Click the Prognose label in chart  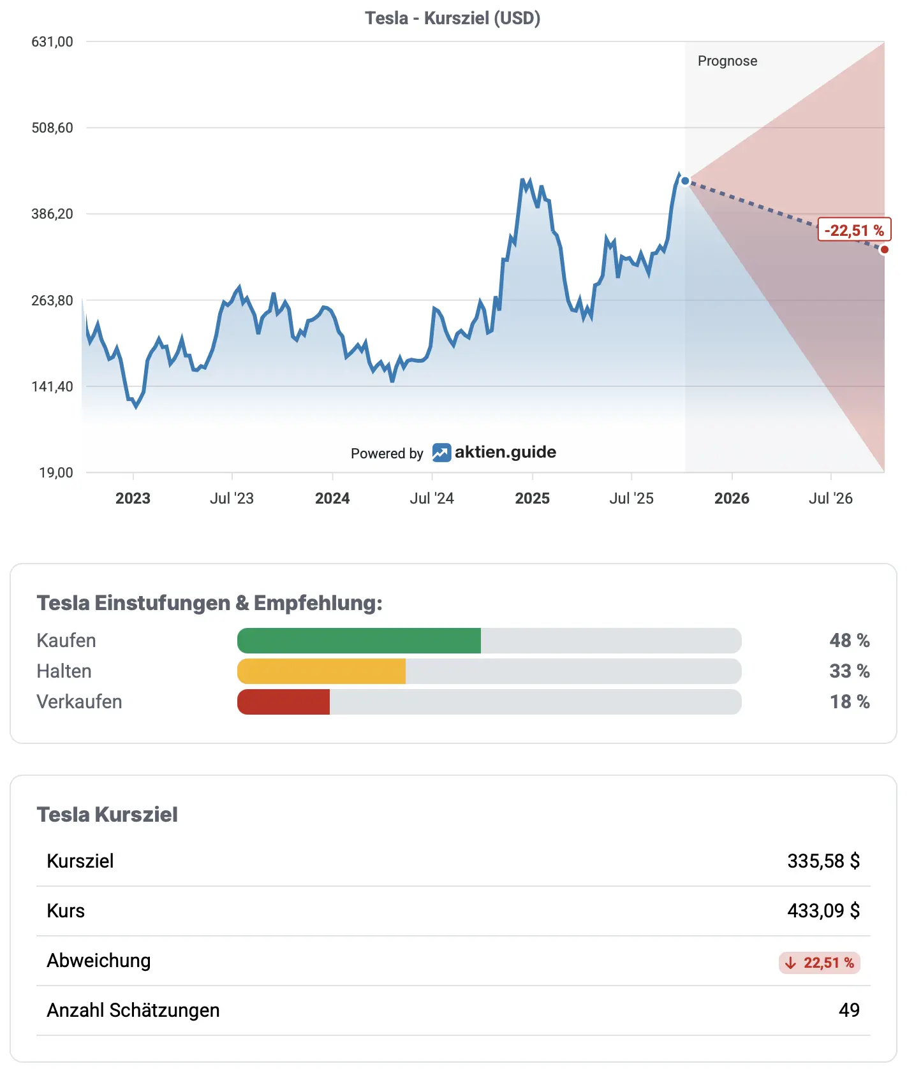click(727, 61)
